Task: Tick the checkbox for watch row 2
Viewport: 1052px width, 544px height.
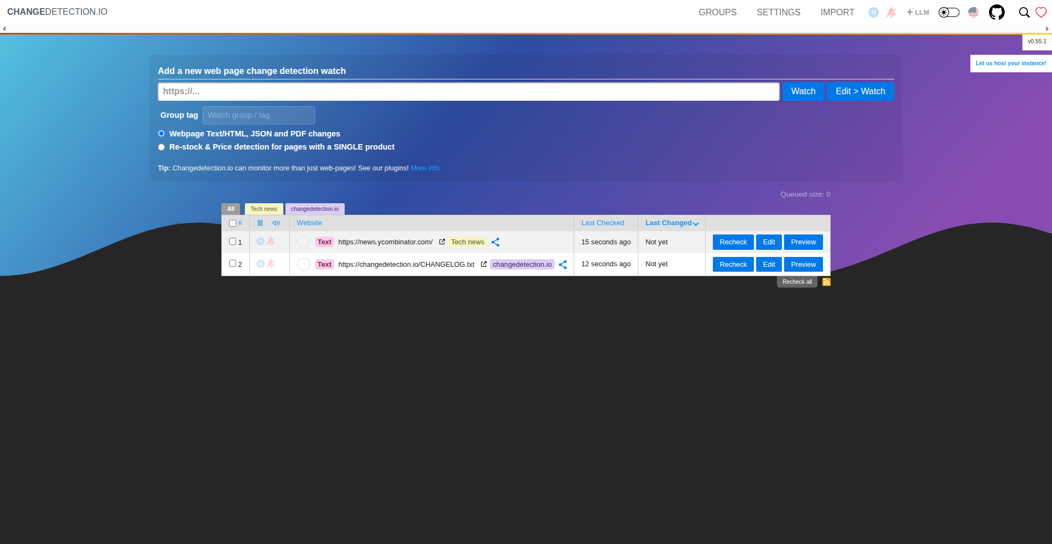Action: click(x=232, y=264)
